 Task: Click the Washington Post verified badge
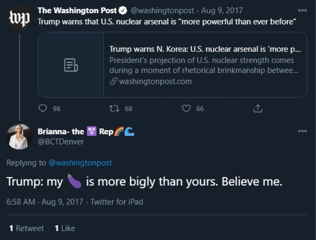pos(123,11)
